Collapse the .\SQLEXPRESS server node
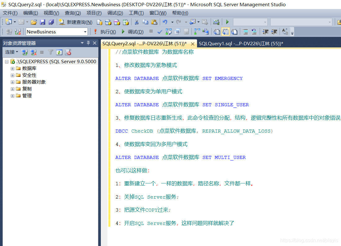Viewport: 341px width, 246px height. pyautogui.click(x=7, y=62)
